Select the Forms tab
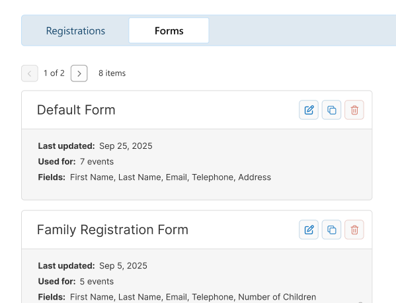This screenshot has width=396, height=303. 169,30
